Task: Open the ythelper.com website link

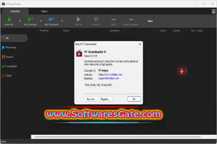Action: coord(110,74)
